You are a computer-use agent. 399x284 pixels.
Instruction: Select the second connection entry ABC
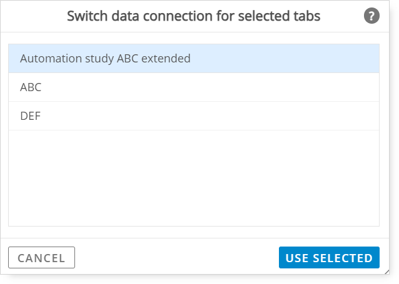tap(194, 87)
